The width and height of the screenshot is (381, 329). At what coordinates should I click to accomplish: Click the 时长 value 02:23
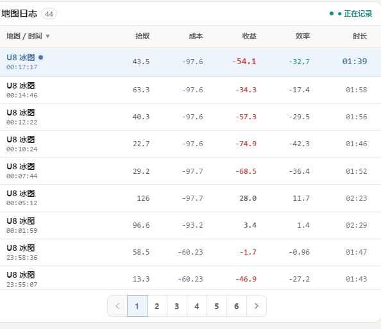(x=357, y=198)
